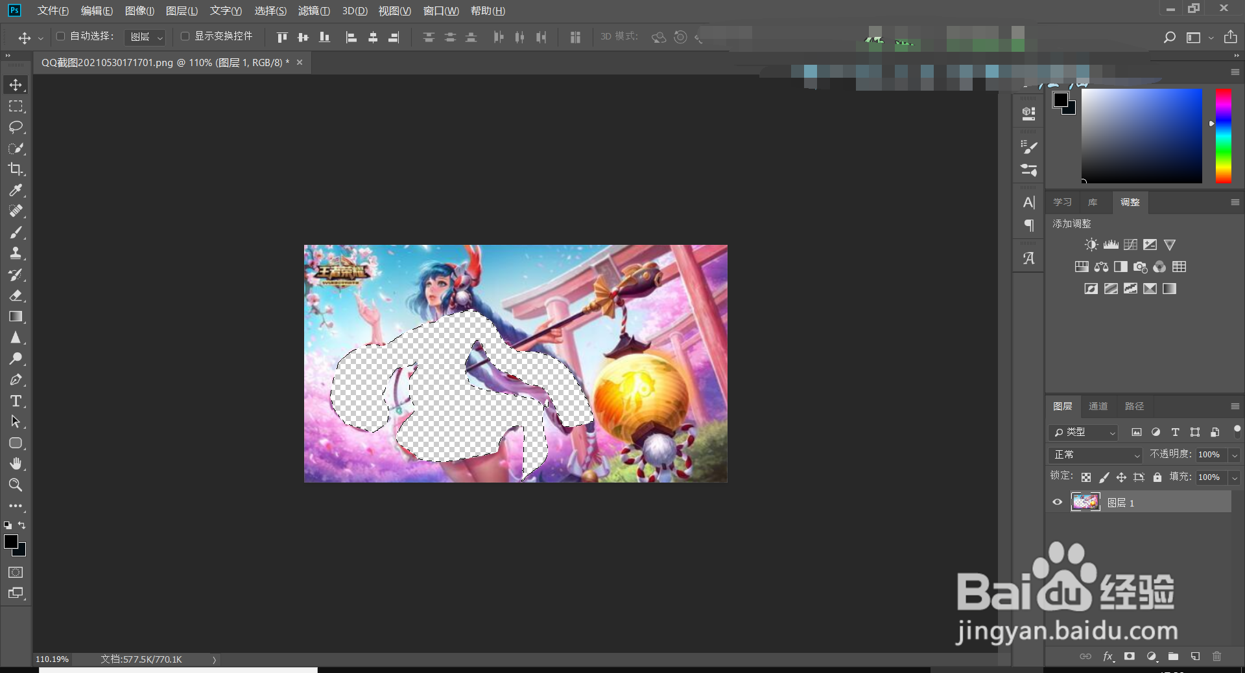Toggle lock all for the layer
1245x673 pixels.
(x=1157, y=477)
